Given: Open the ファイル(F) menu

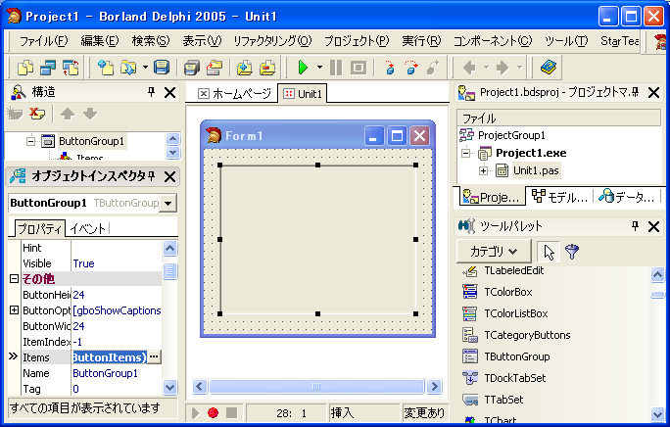Looking at the screenshot, I should [43, 41].
